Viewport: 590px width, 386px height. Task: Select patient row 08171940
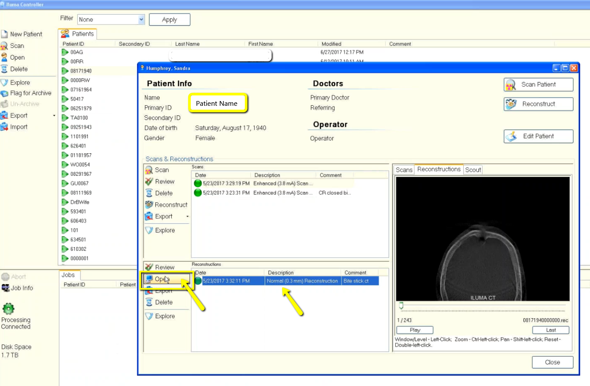point(98,71)
